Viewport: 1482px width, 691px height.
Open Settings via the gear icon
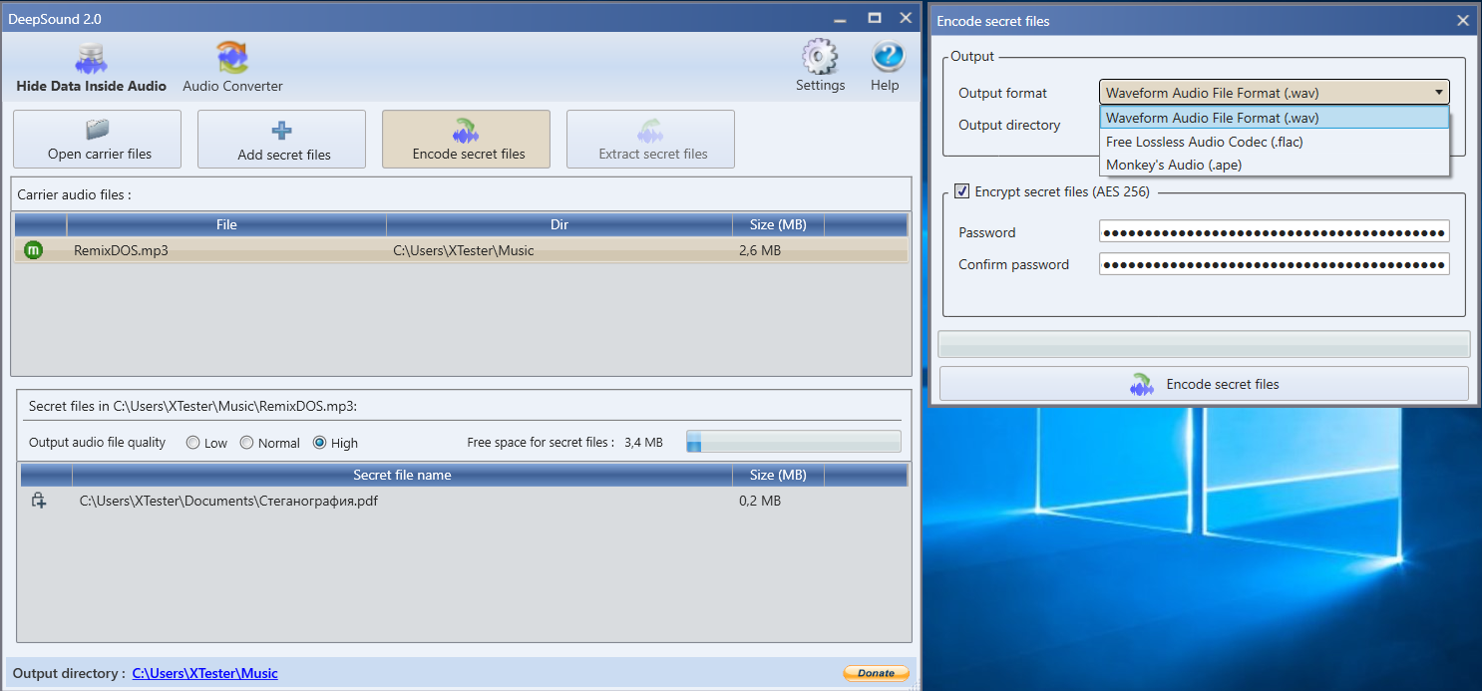820,58
